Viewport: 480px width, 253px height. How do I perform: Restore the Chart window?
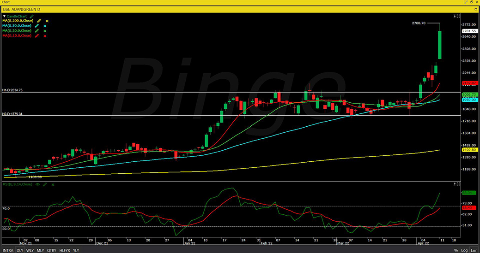click(471, 2)
